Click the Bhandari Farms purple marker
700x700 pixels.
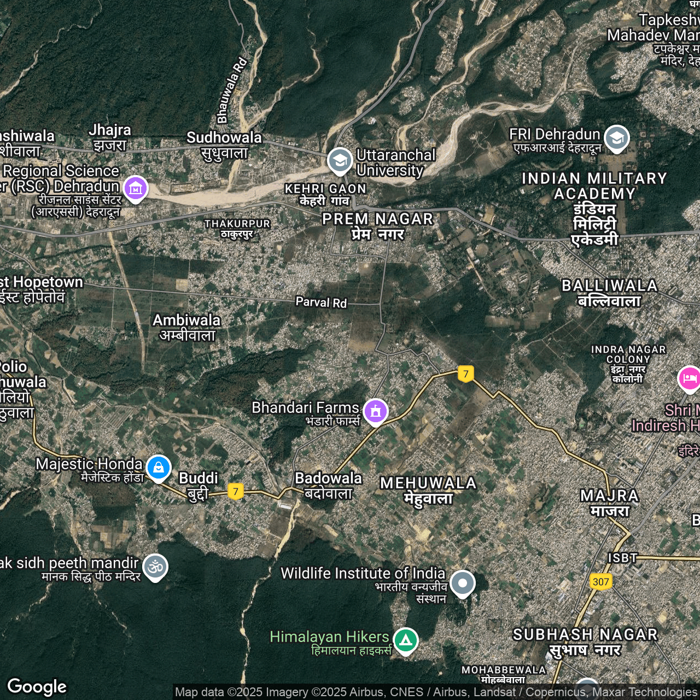point(375,411)
